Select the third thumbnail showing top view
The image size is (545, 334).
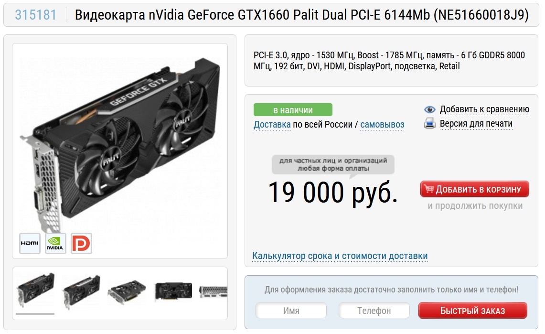click(127, 292)
